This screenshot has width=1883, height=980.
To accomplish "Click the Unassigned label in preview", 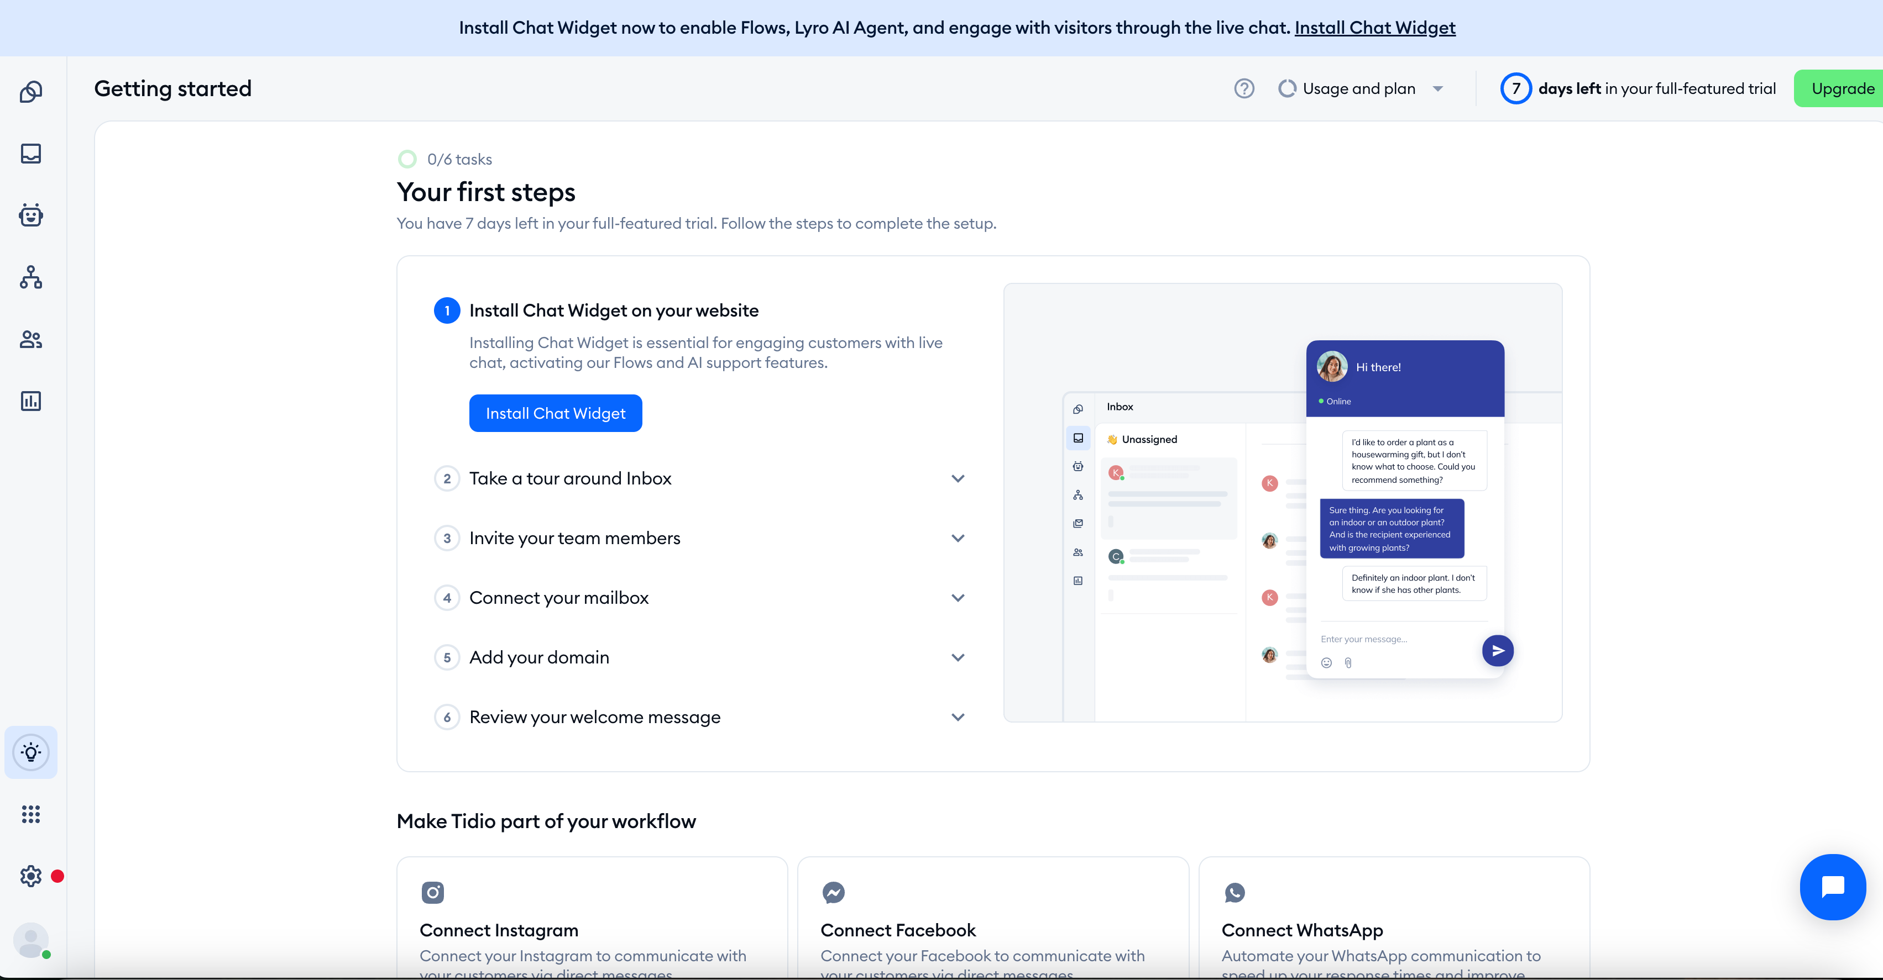I will point(1149,440).
